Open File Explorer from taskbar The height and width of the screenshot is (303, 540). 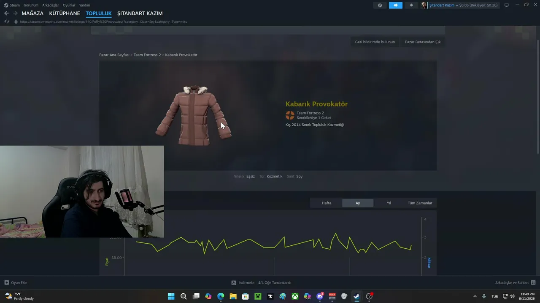pos(233,296)
